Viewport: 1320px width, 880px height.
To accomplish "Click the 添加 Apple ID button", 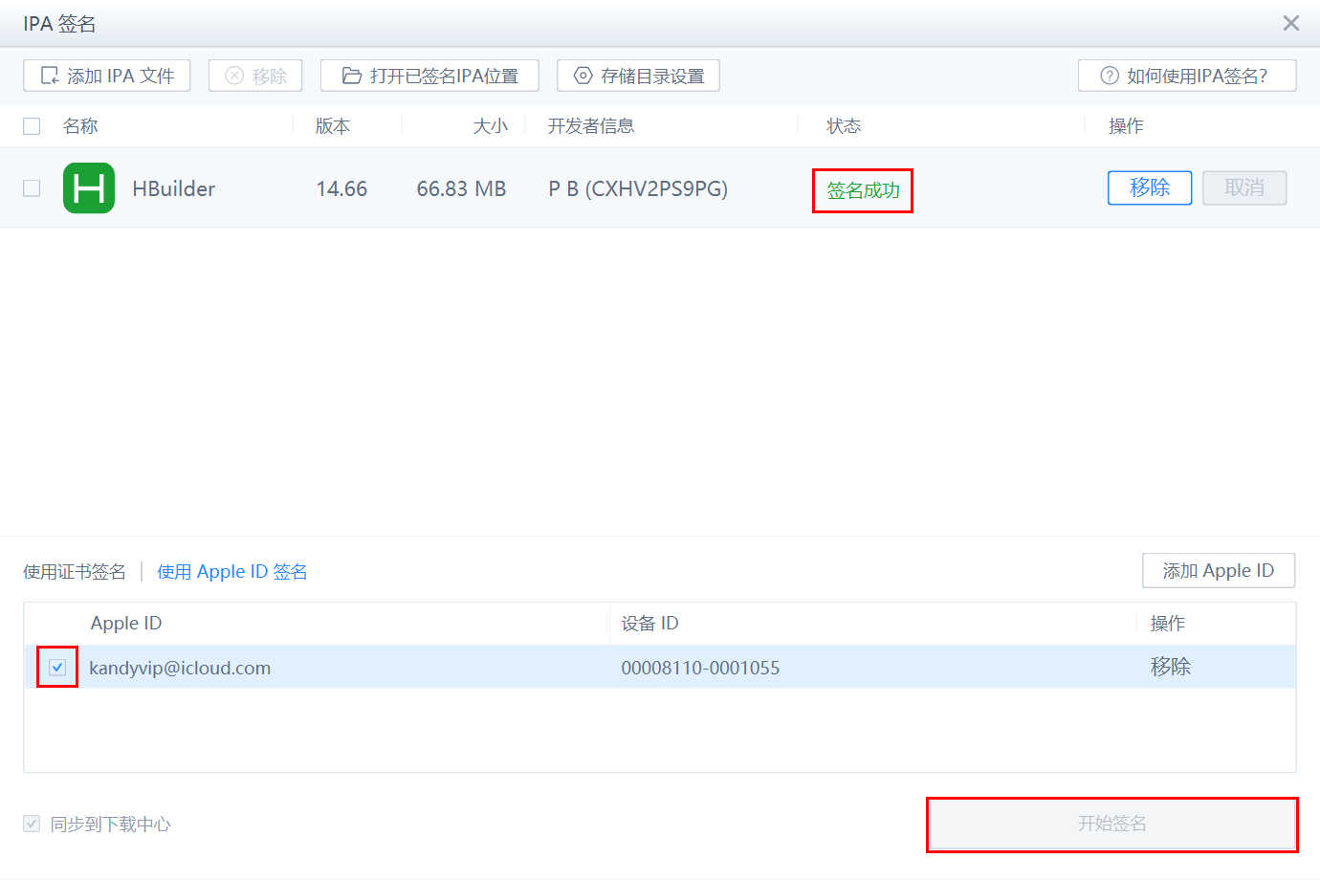I will tap(1219, 571).
